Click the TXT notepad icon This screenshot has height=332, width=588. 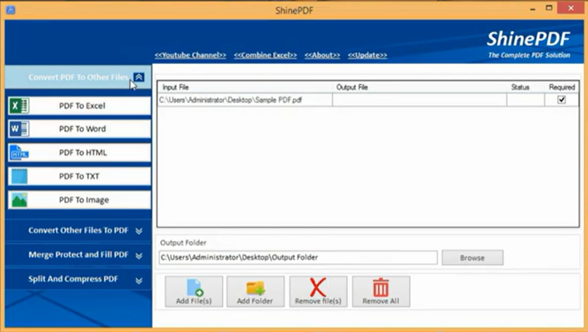(x=19, y=176)
